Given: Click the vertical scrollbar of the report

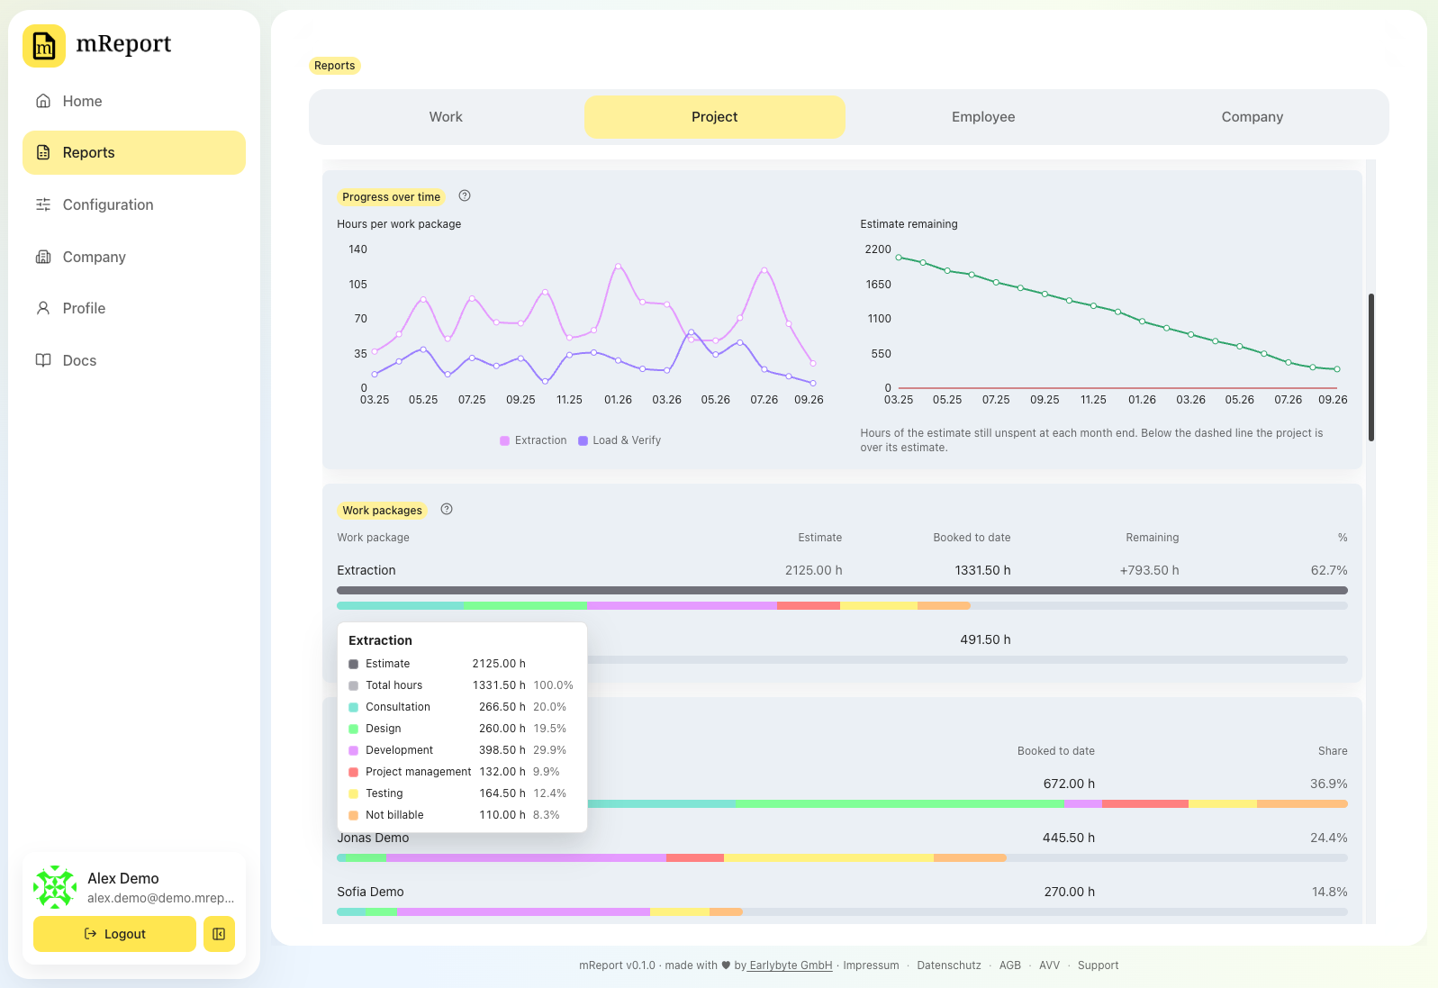Looking at the screenshot, I should [x=1371, y=367].
